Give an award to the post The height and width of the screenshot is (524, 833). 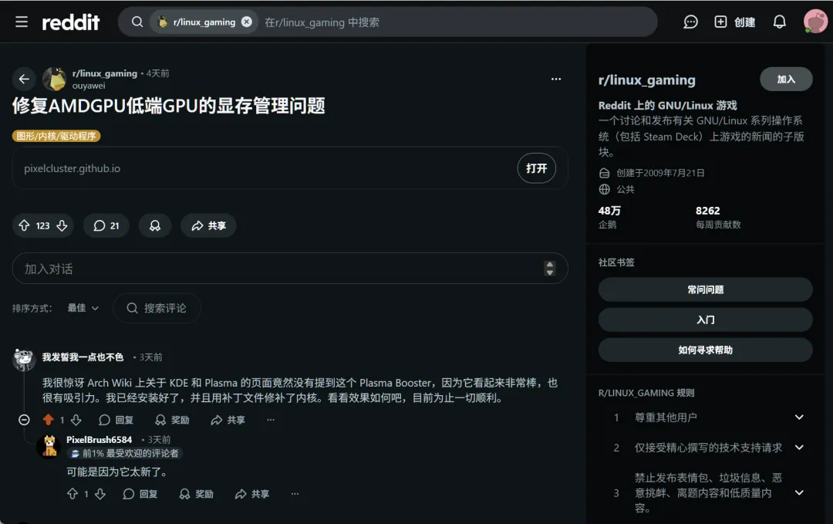click(154, 225)
